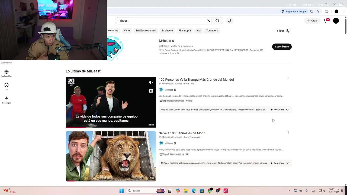Select the No vistos filter chip
347x195 pixels.
(113, 31)
